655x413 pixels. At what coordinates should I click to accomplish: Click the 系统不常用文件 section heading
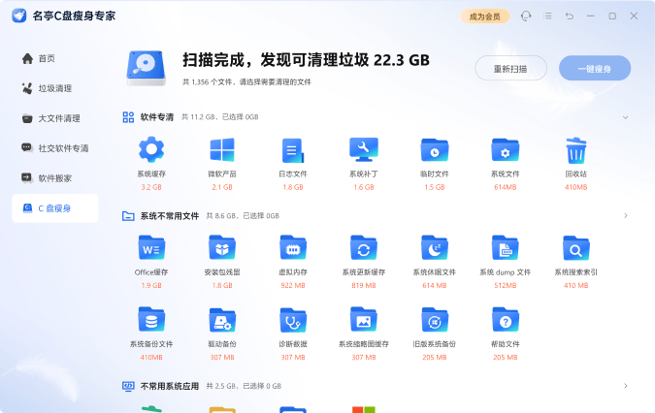click(170, 215)
